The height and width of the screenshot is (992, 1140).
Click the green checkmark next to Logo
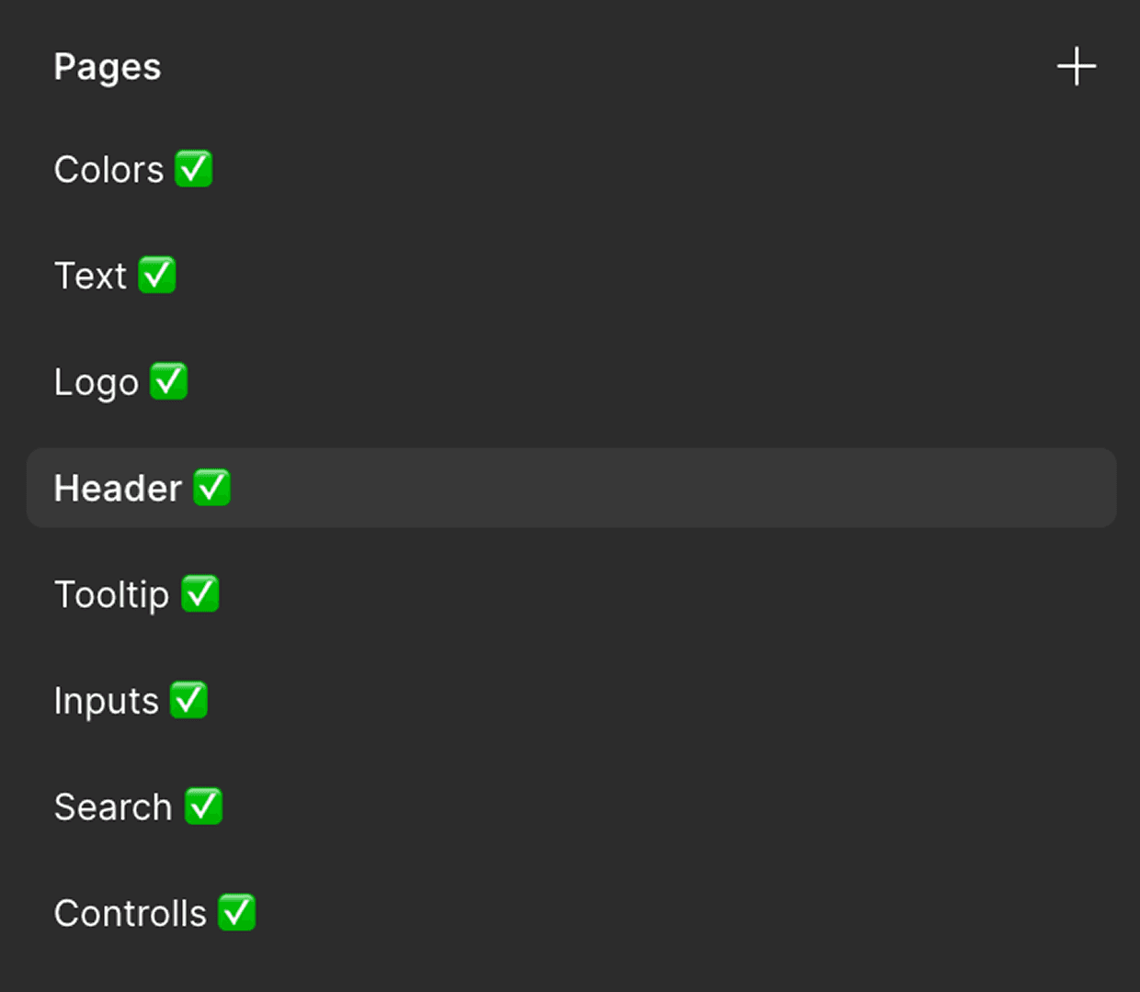tap(169, 381)
